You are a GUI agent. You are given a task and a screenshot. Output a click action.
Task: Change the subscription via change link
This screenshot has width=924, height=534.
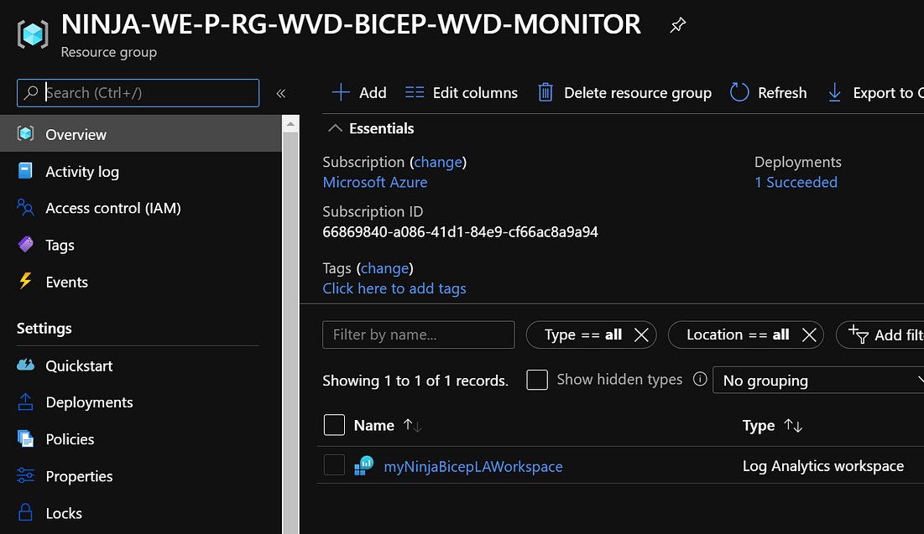(x=438, y=162)
